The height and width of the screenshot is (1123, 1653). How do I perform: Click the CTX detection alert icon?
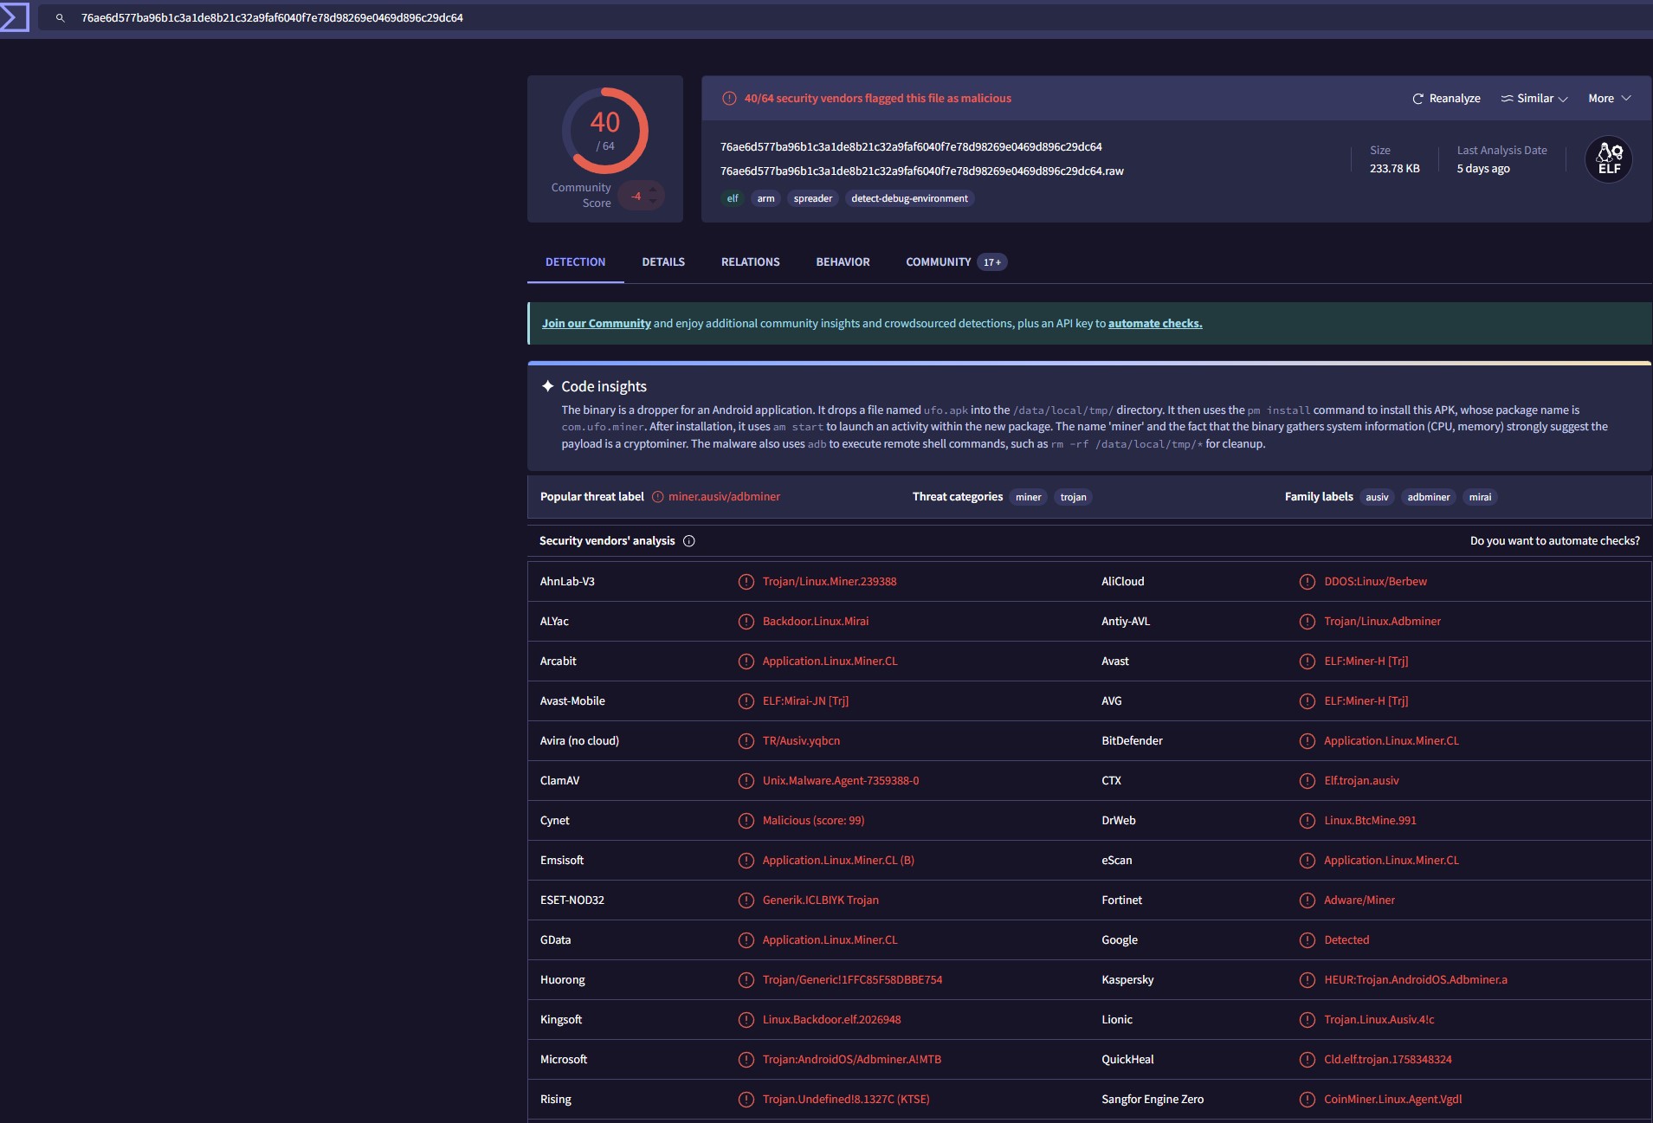[1308, 781]
